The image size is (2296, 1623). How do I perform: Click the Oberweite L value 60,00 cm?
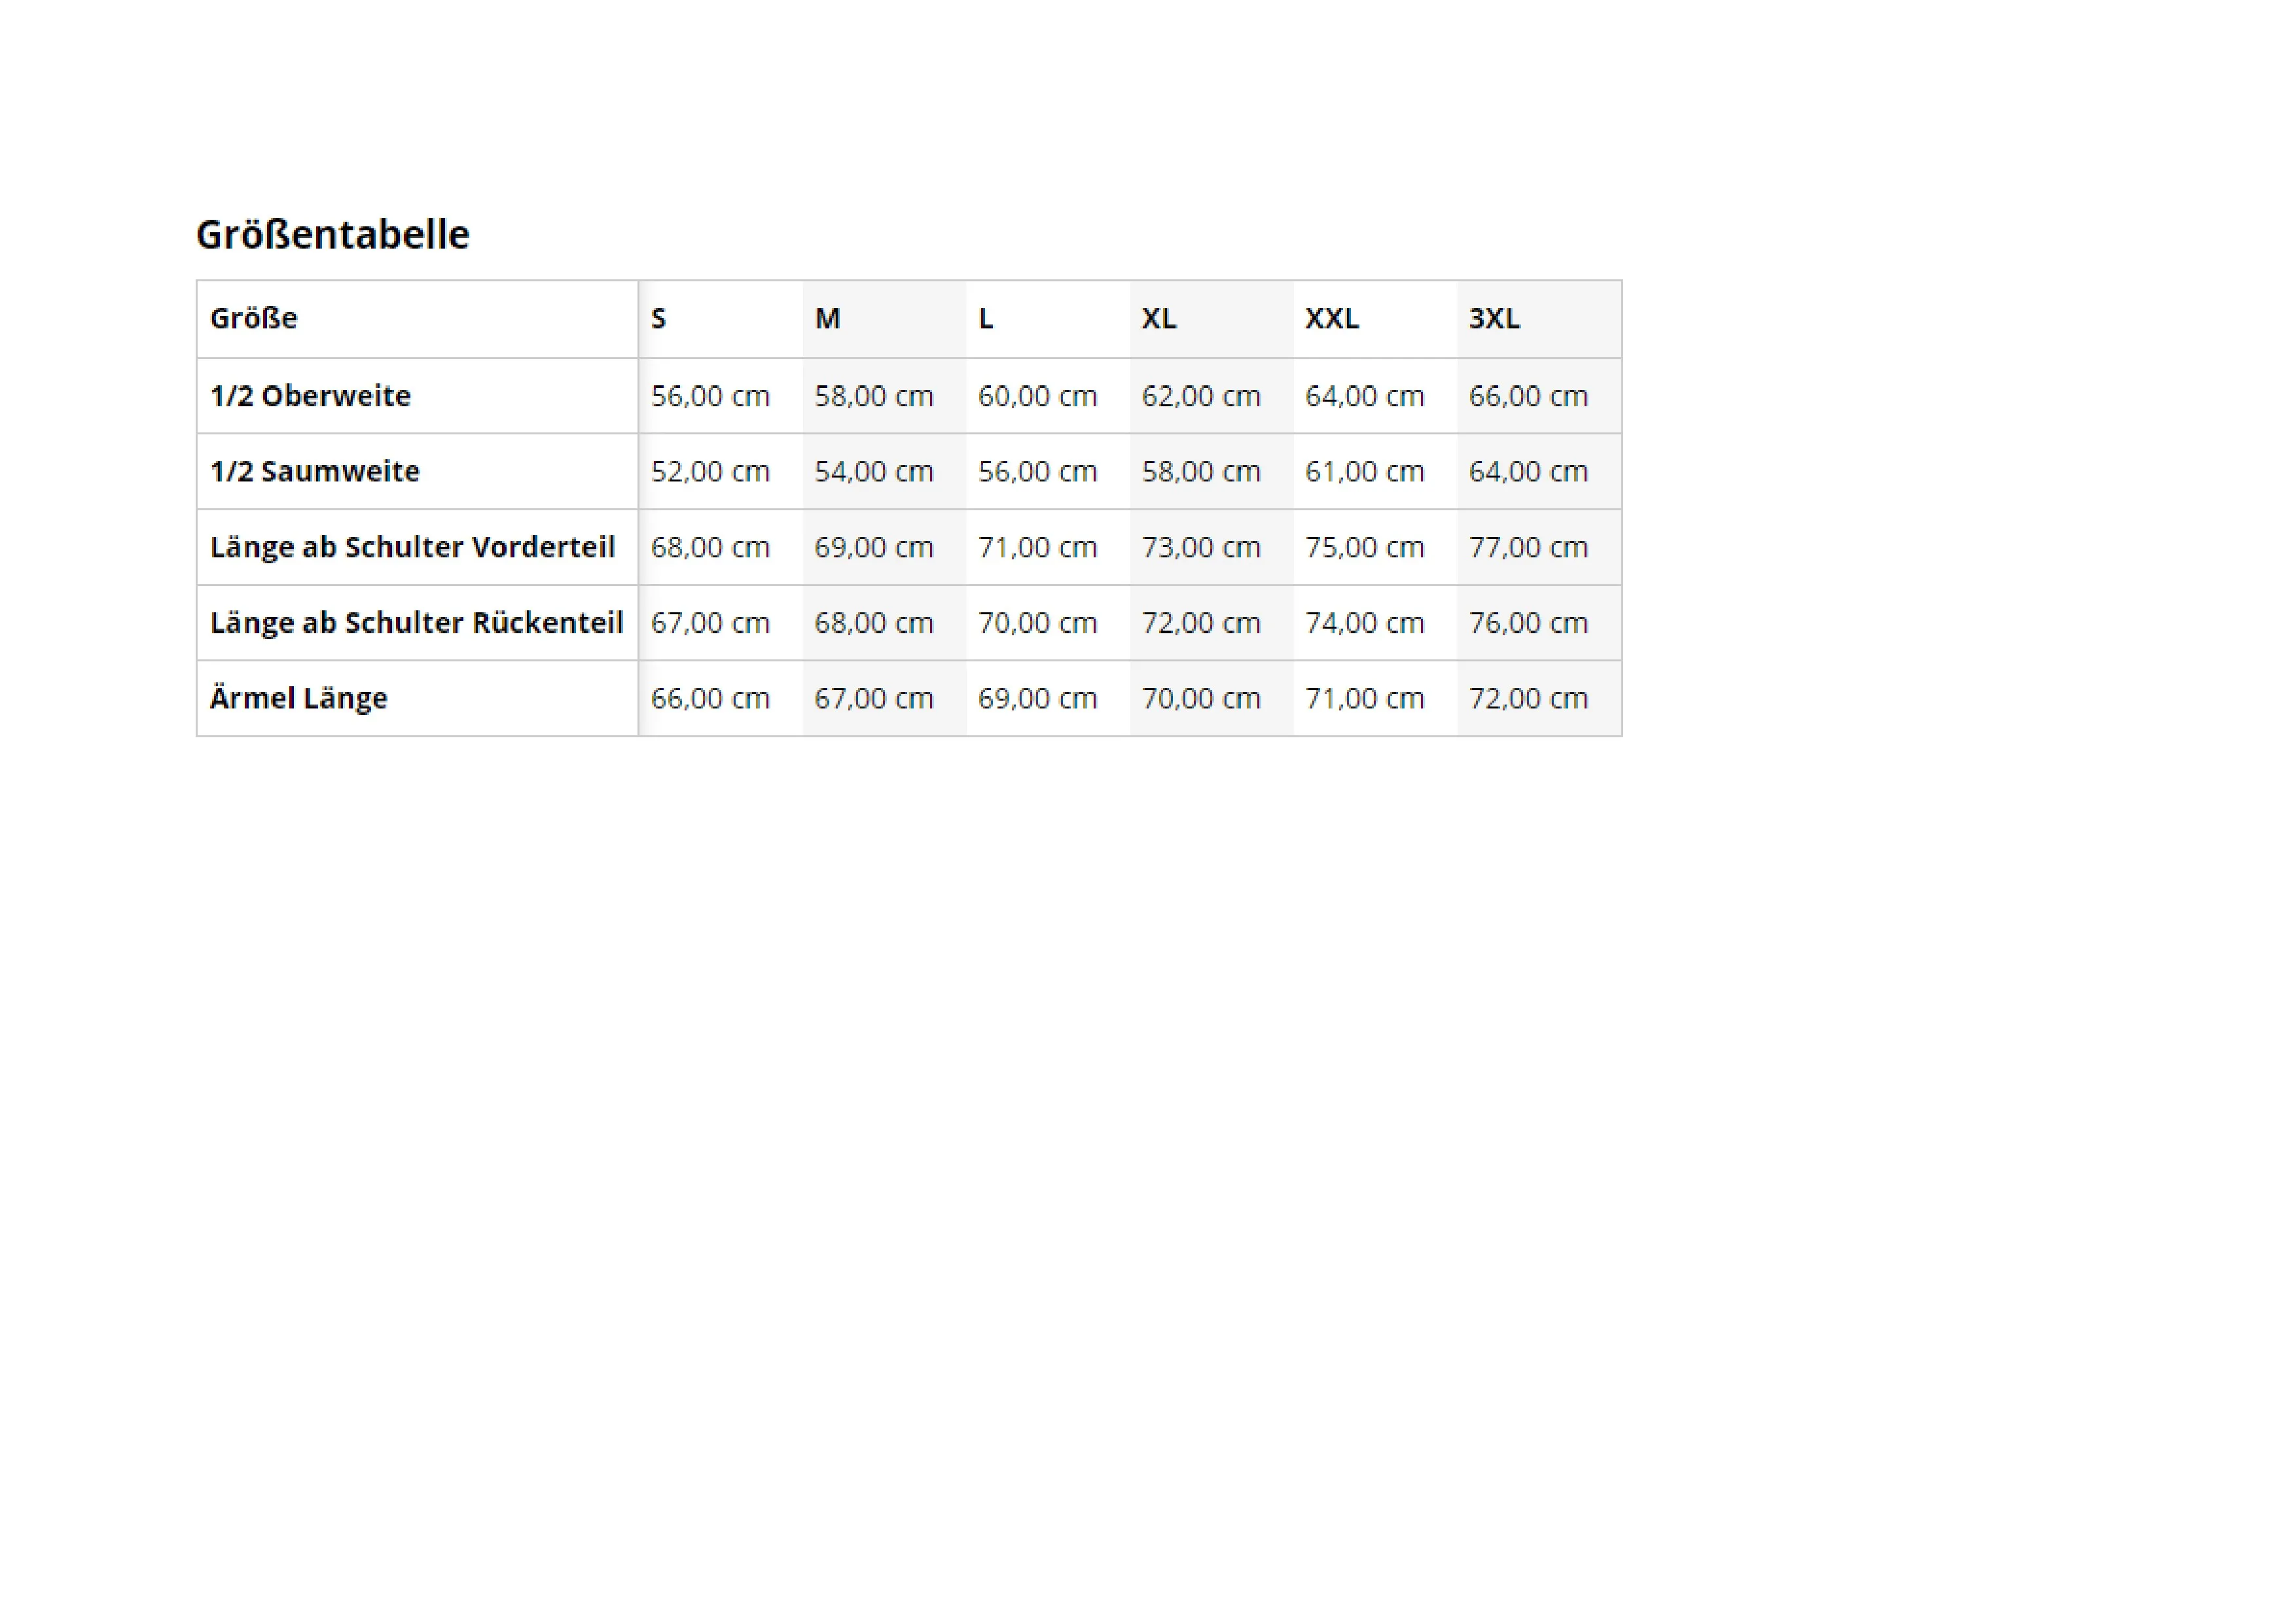point(1037,396)
